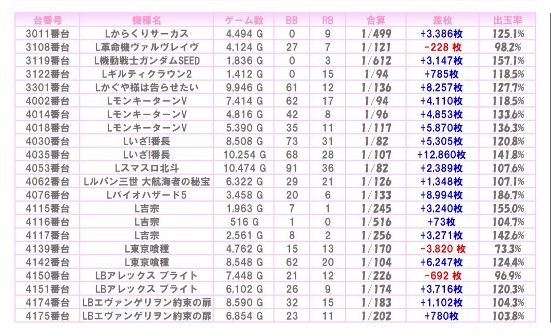Click the 差枚 column header

(442, 20)
